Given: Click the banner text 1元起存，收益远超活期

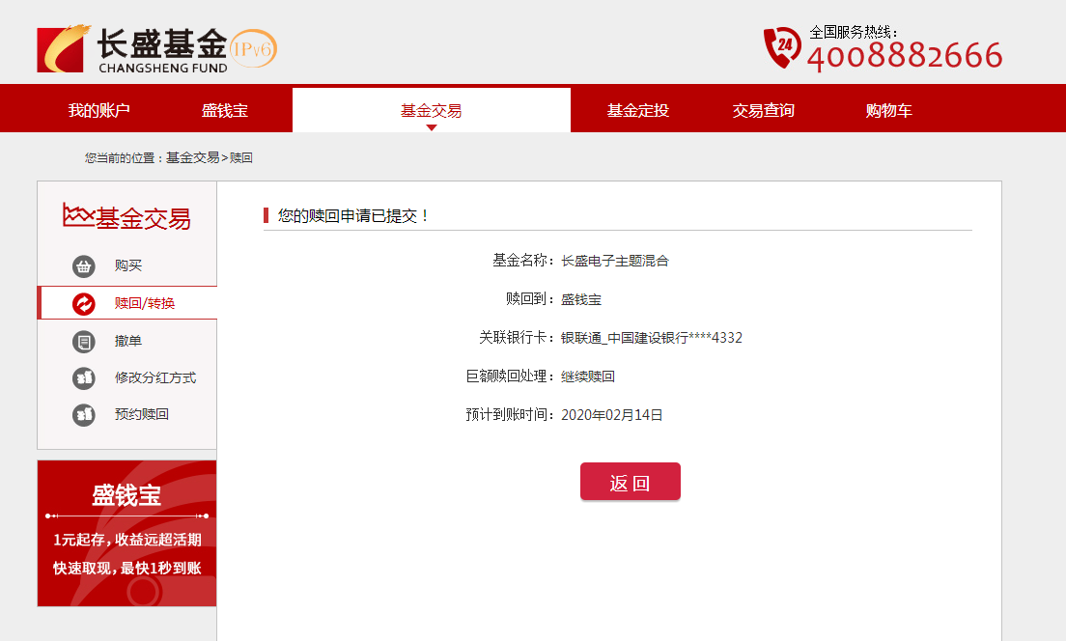Looking at the screenshot, I should coord(127,540).
